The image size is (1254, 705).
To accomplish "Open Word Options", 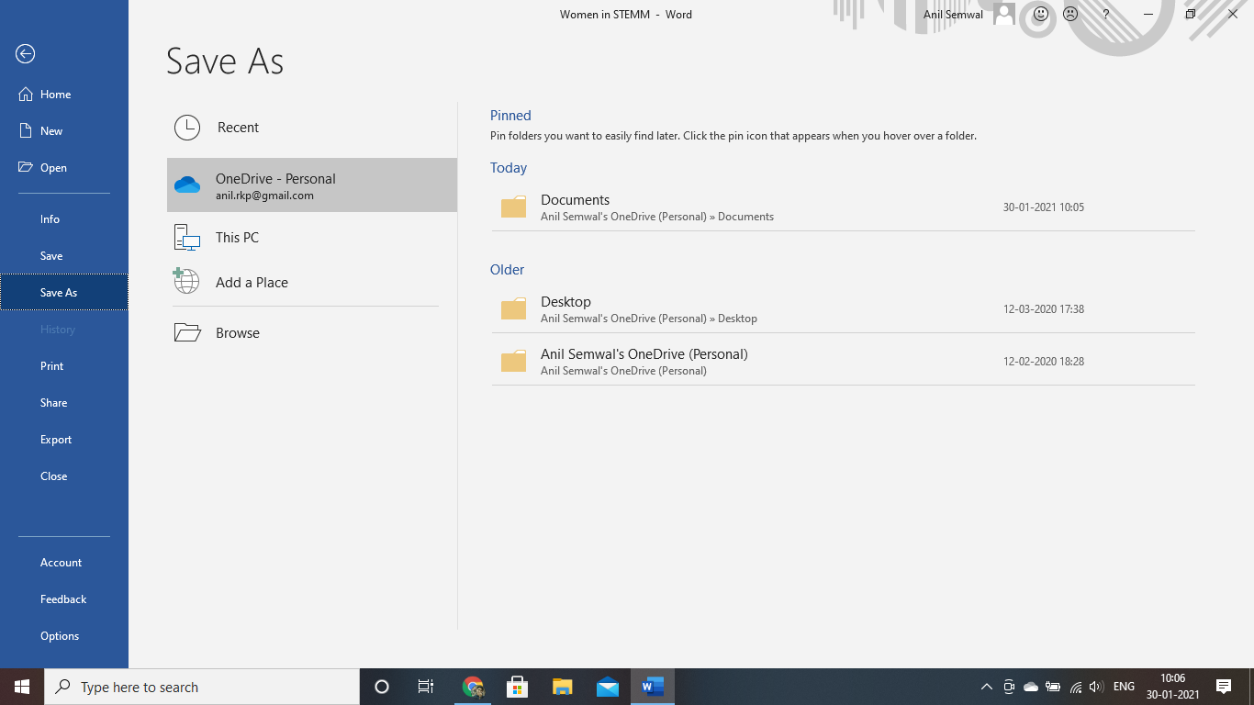I will pyautogui.click(x=64, y=636).
